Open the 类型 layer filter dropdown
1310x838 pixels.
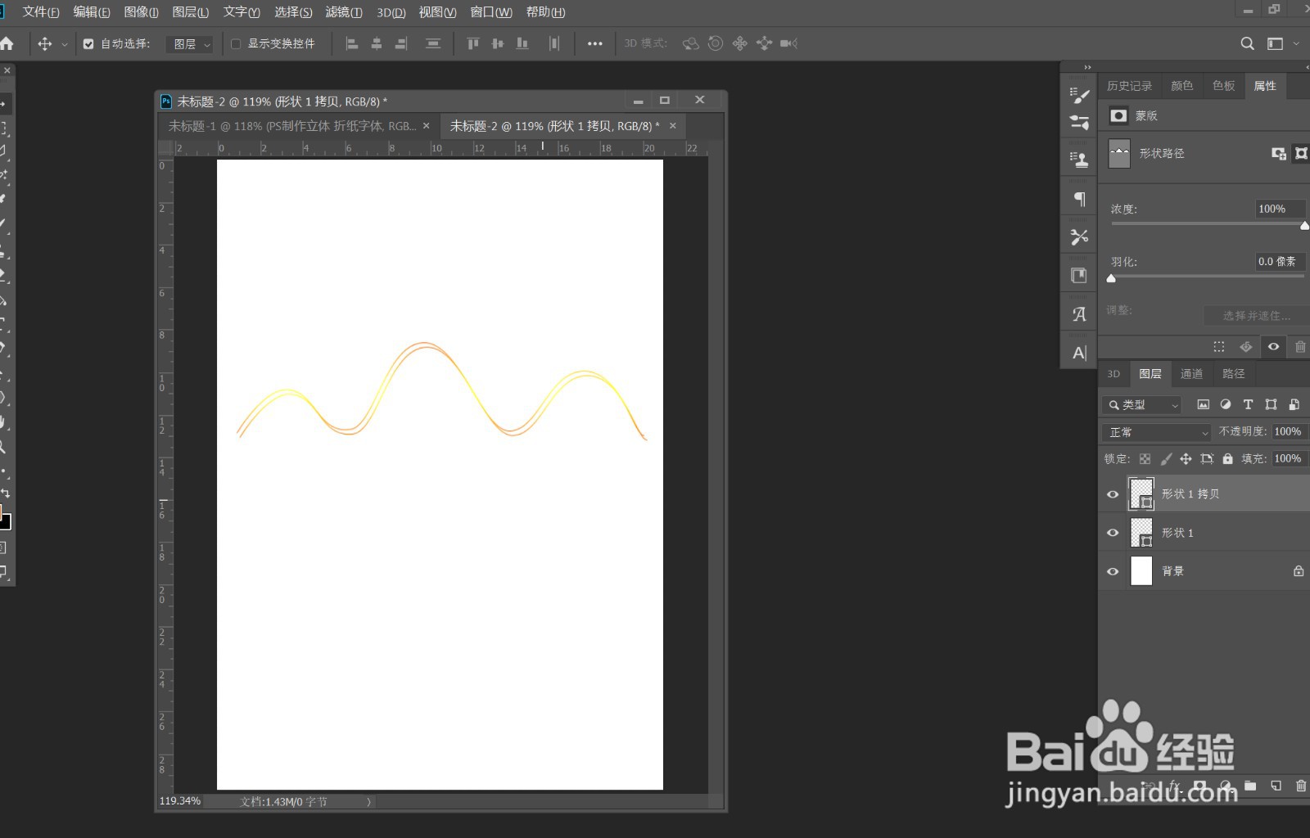coord(1141,404)
